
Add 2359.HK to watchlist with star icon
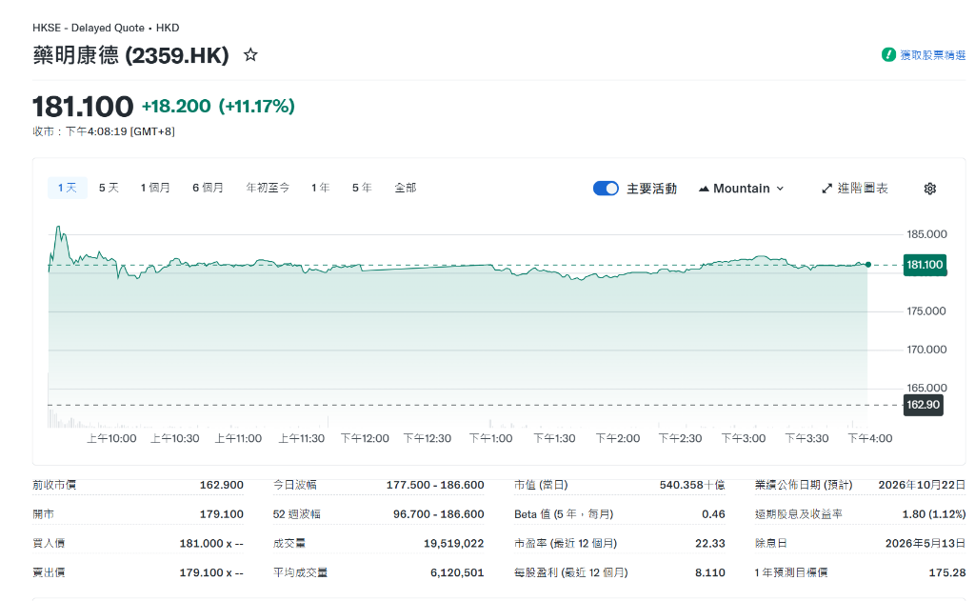coord(250,54)
